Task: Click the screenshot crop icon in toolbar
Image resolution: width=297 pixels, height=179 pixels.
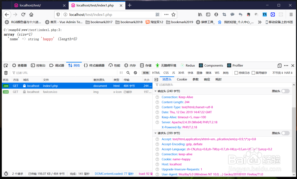Action: tap(224, 14)
